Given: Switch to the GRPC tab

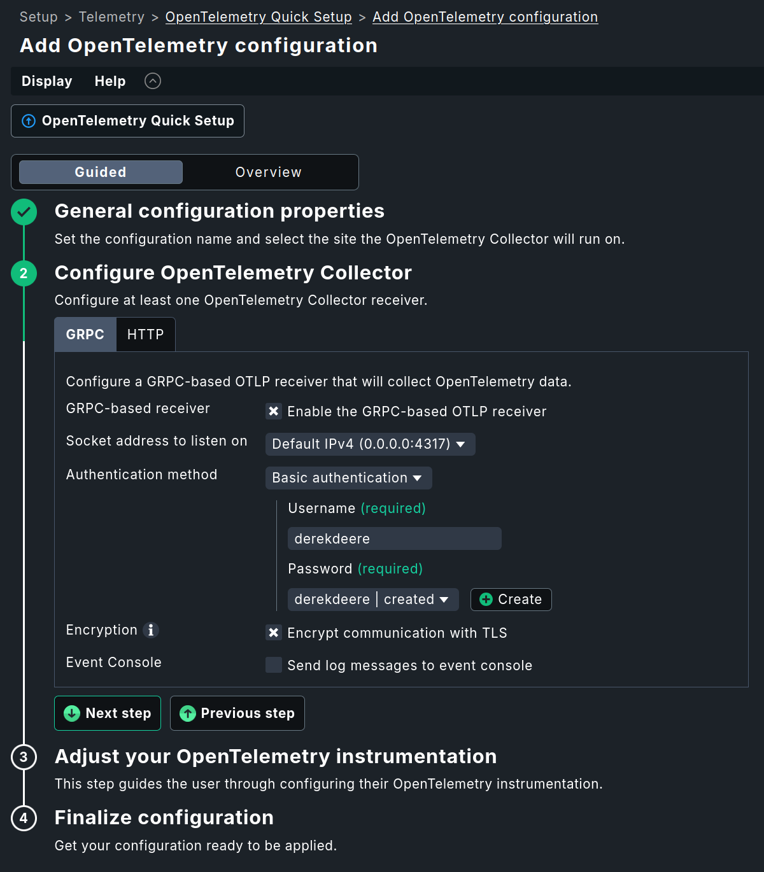Looking at the screenshot, I should [85, 335].
